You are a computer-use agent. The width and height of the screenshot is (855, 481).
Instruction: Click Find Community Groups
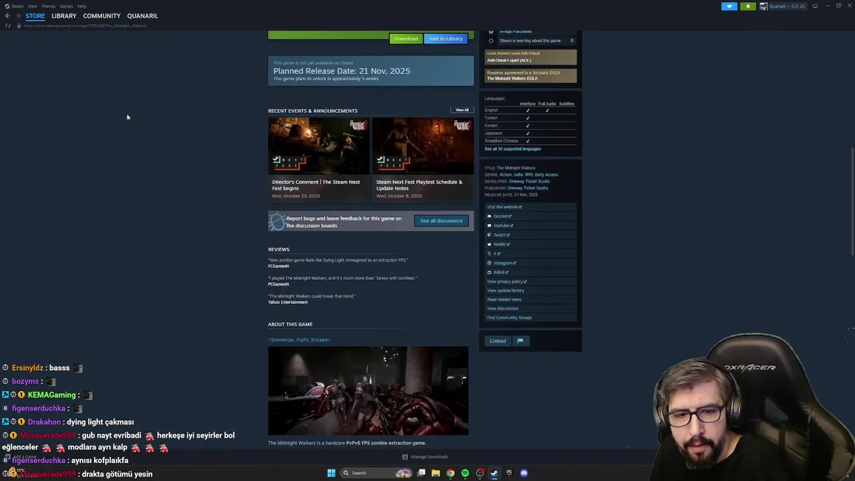530,318
